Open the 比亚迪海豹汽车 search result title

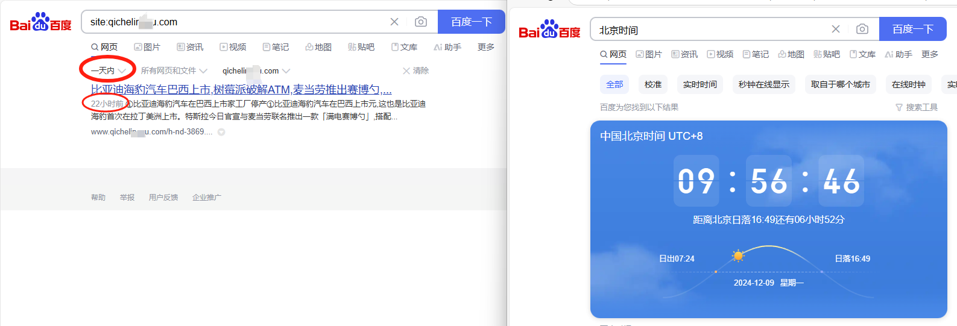pyautogui.click(x=241, y=89)
